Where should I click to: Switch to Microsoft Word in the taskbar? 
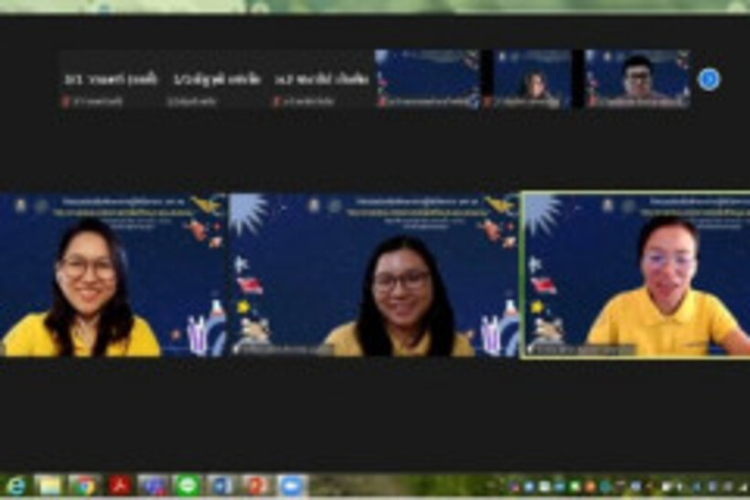point(221,485)
